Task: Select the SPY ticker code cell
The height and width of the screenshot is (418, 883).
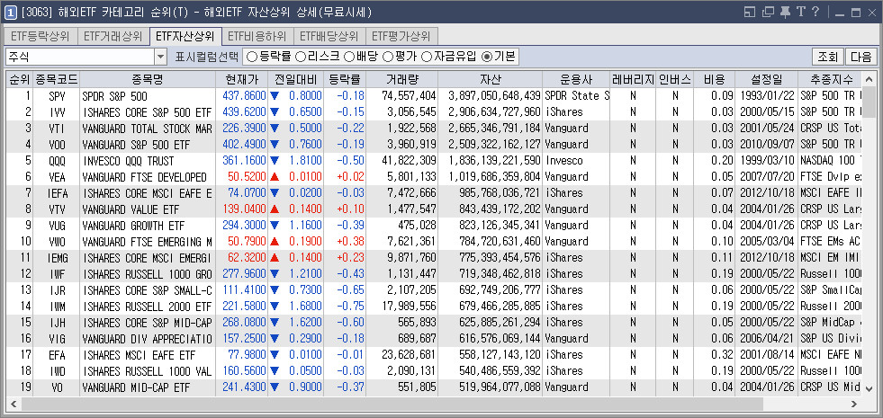Action: coord(57,95)
